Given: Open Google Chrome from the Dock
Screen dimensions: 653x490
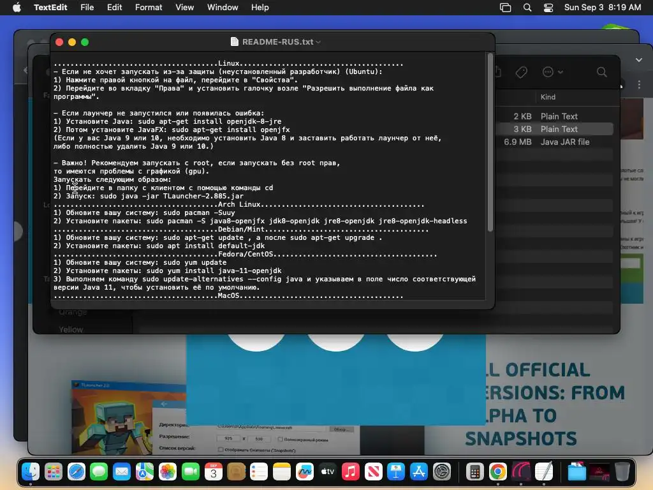Looking at the screenshot, I should point(497,471).
